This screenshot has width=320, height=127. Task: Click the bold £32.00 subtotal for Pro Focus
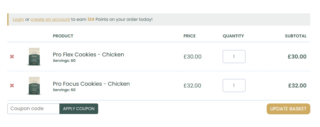click(x=297, y=85)
